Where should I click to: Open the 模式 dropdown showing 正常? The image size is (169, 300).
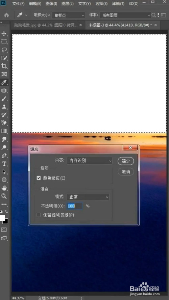pos(88,197)
